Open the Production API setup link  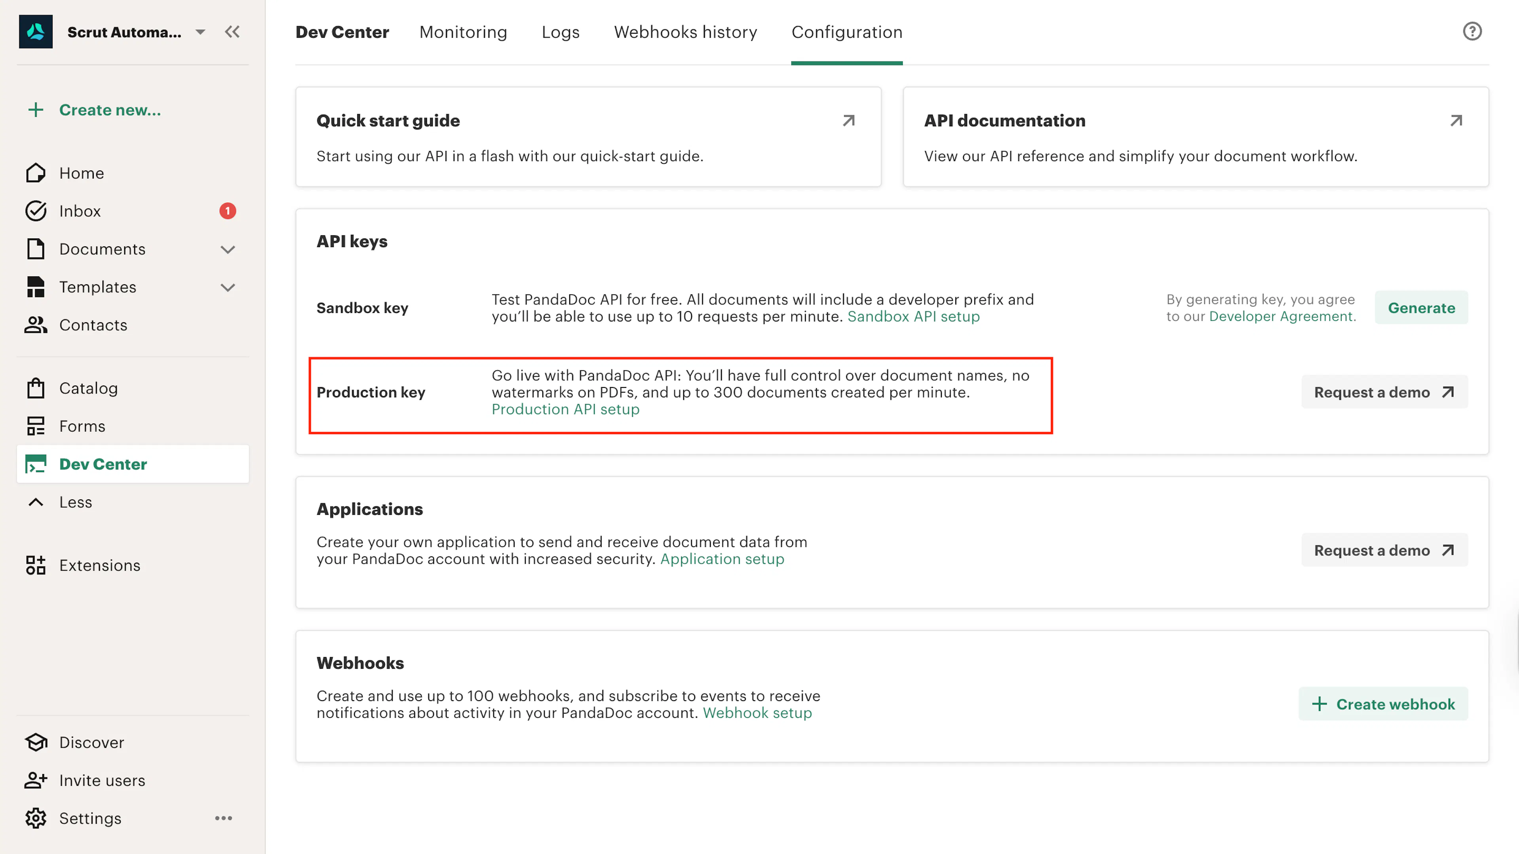(x=565, y=409)
